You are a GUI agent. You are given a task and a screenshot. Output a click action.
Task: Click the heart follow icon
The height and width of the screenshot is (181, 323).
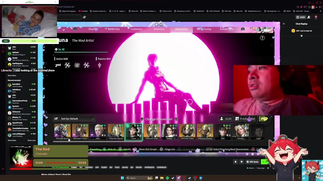coord(241,162)
